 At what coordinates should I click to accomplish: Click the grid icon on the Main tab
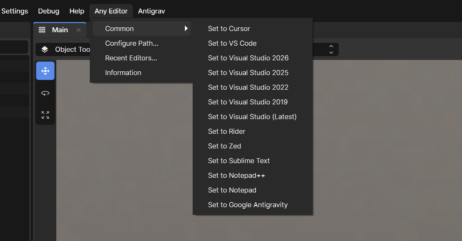click(x=42, y=30)
